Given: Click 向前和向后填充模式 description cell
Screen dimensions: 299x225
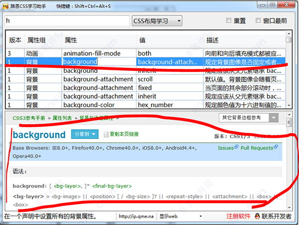Looking at the screenshot, I should pyautogui.click(x=244, y=53).
